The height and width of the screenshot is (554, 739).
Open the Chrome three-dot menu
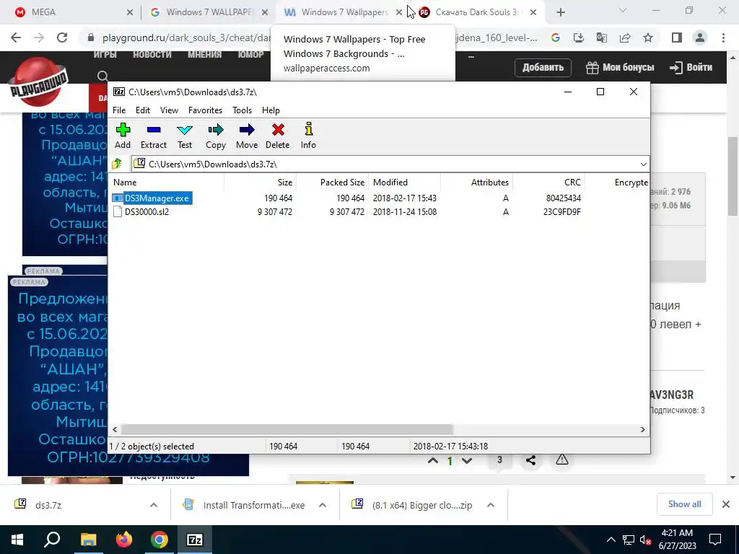coord(723,38)
